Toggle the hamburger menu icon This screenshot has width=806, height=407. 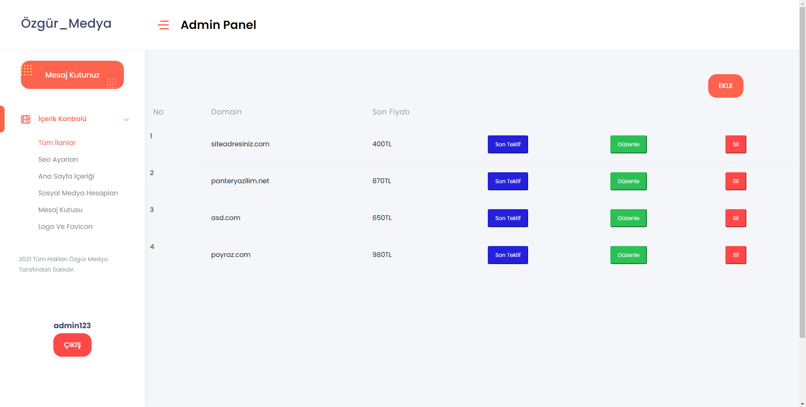point(163,25)
